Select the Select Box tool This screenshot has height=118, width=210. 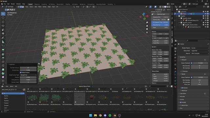3,14
